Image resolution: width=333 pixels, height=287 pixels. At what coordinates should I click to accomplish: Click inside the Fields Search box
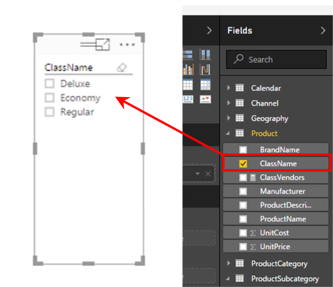(x=276, y=59)
